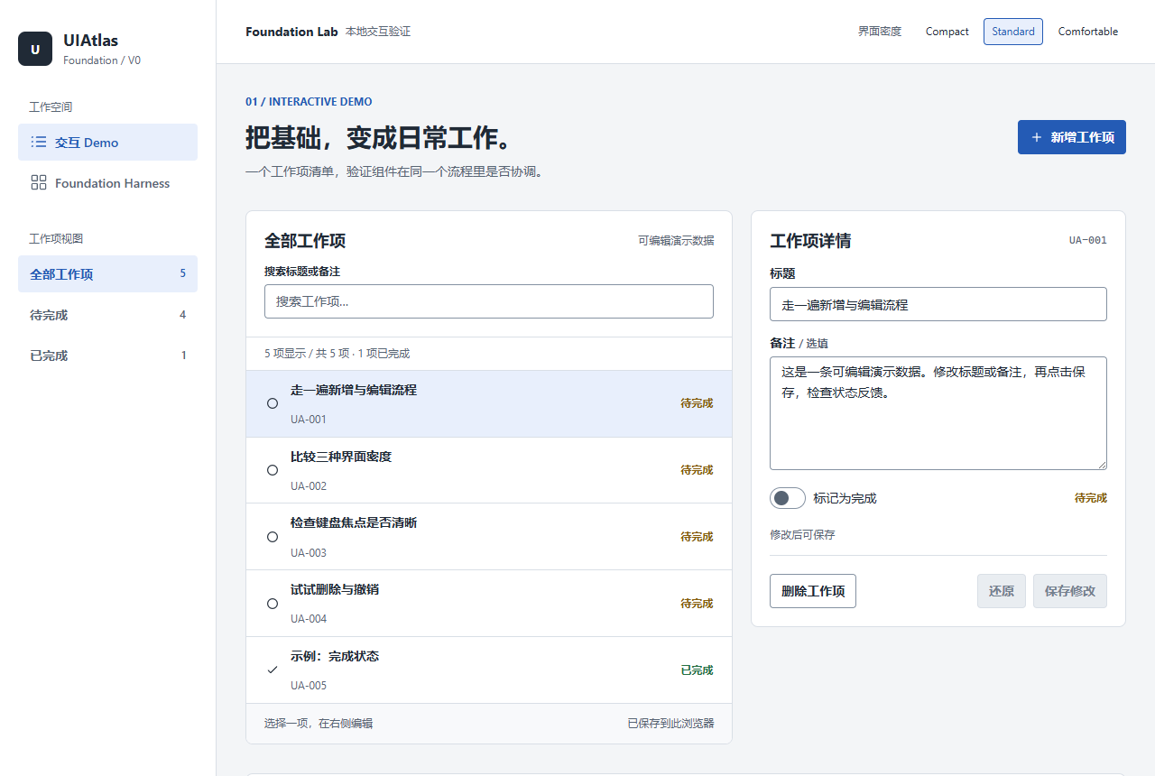Check the circle for 检查键盘焦点是否清晰
The image size is (1155, 776).
pyautogui.click(x=273, y=537)
